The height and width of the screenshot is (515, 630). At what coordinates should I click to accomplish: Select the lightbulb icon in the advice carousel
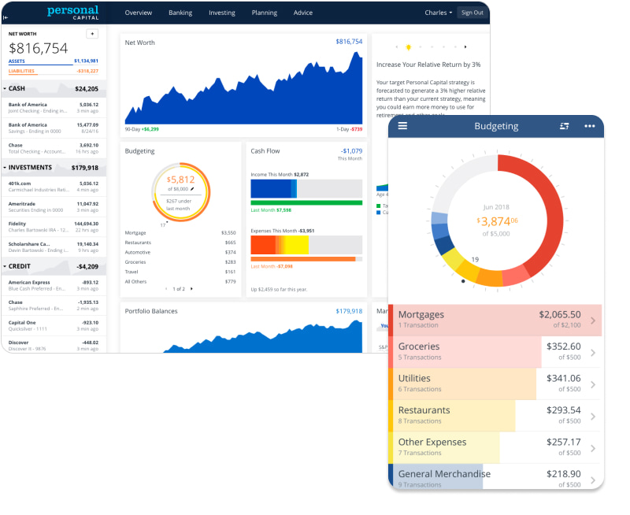click(x=409, y=47)
